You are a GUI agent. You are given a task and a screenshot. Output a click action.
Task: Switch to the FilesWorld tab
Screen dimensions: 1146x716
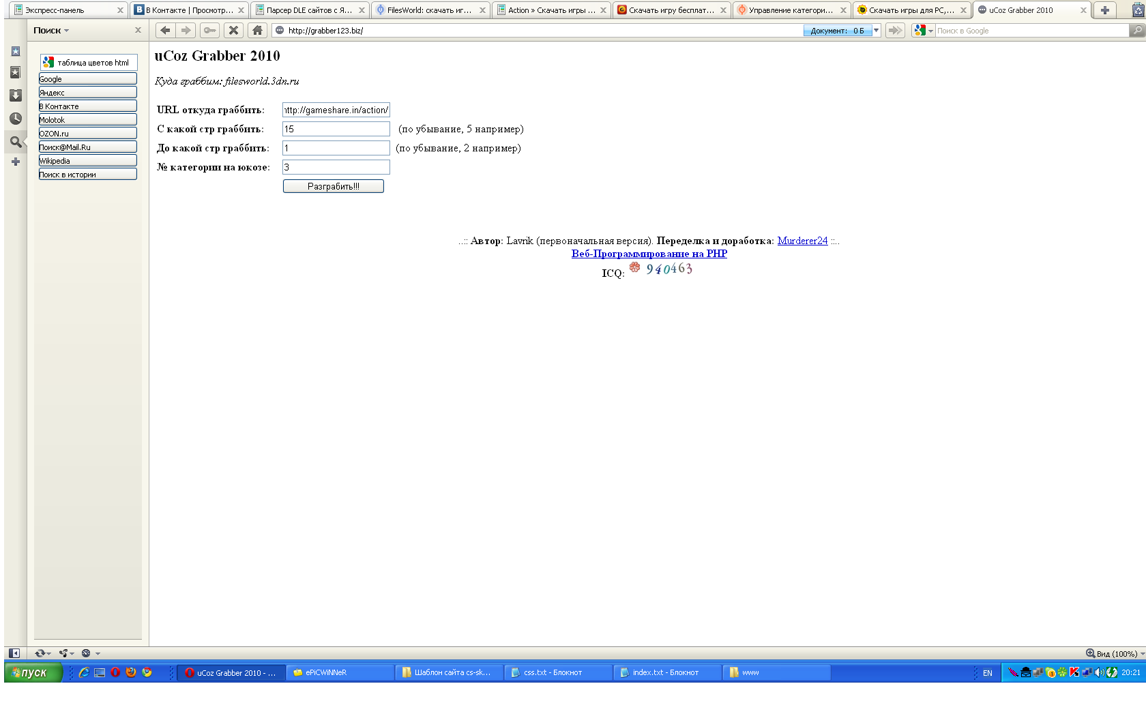[x=430, y=10]
